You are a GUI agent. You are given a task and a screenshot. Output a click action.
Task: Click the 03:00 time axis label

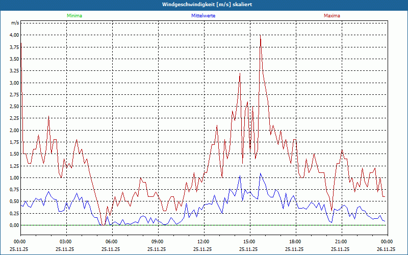(x=66, y=241)
